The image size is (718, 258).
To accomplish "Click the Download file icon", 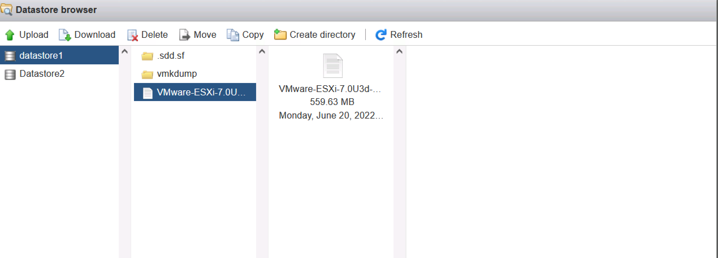I will tap(65, 35).
